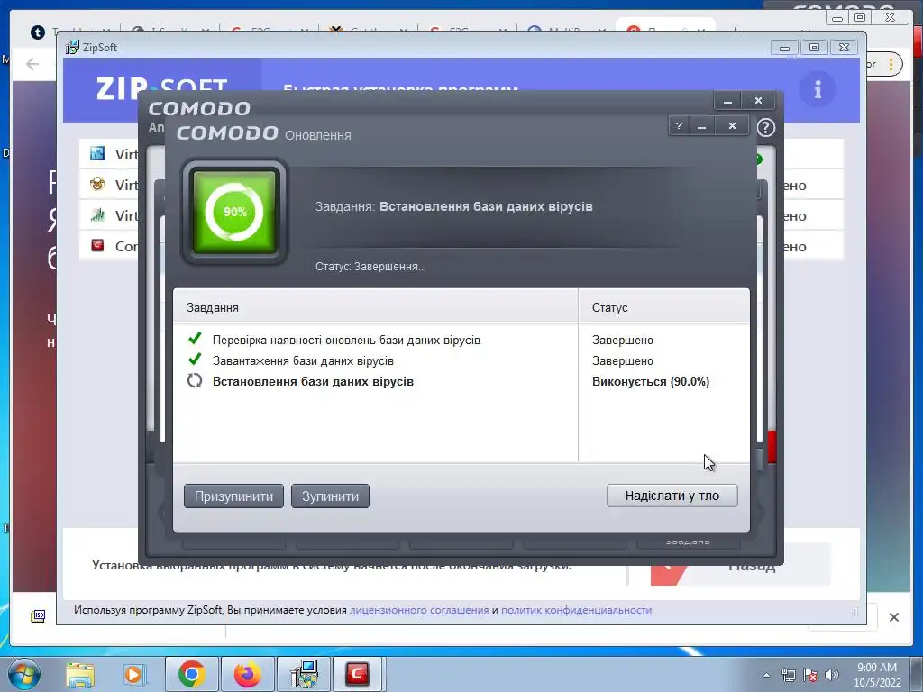Click the first Virt program icon in ZipSoft list
This screenshot has width=923, height=692.
click(x=97, y=153)
